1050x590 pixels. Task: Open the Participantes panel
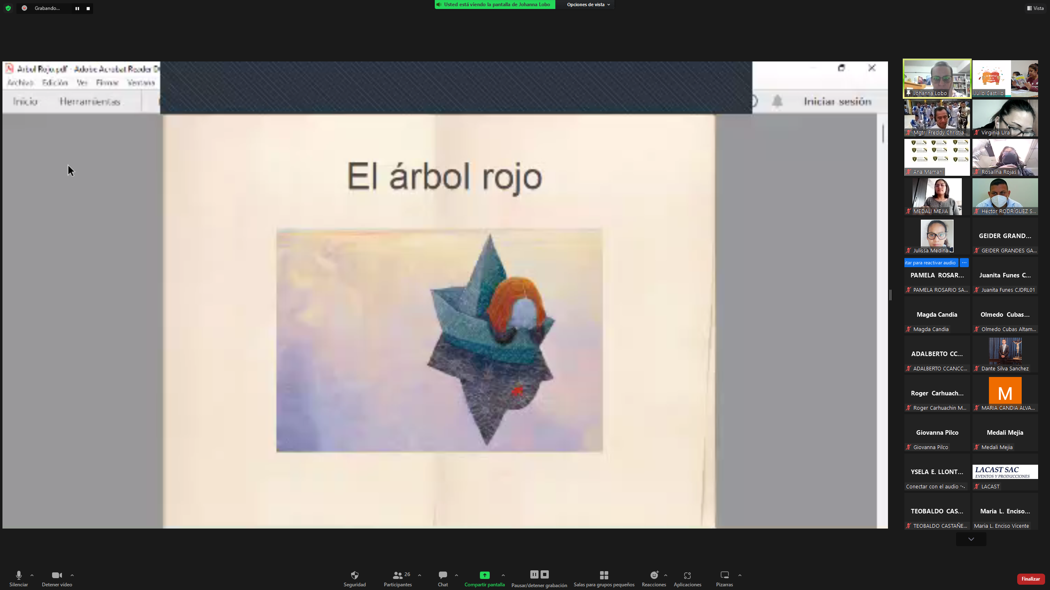[398, 579]
